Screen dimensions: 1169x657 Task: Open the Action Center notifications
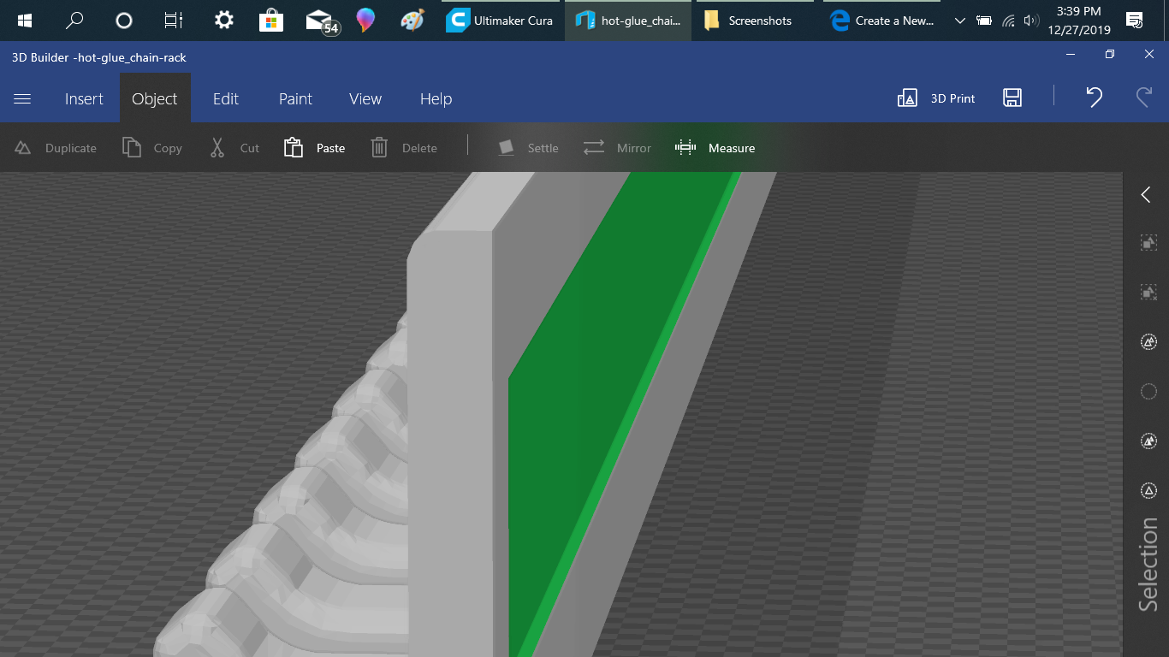coord(1135,21)
